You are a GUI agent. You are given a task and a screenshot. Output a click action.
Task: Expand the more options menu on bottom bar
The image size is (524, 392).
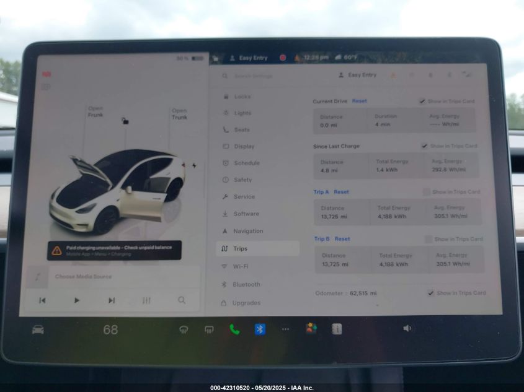tap(285, 329)
